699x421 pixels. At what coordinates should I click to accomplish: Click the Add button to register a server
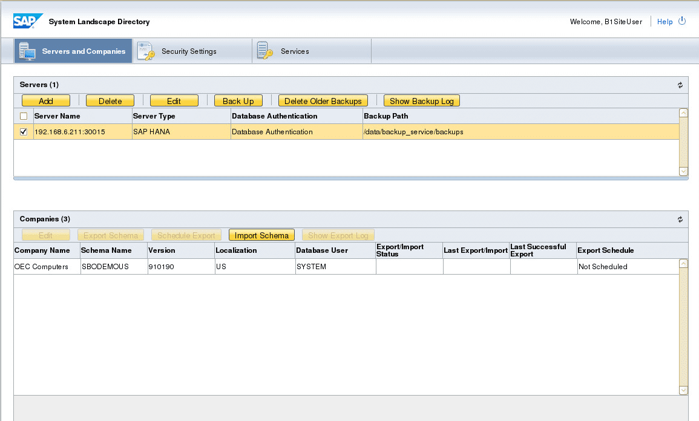[x=45, y=100]
